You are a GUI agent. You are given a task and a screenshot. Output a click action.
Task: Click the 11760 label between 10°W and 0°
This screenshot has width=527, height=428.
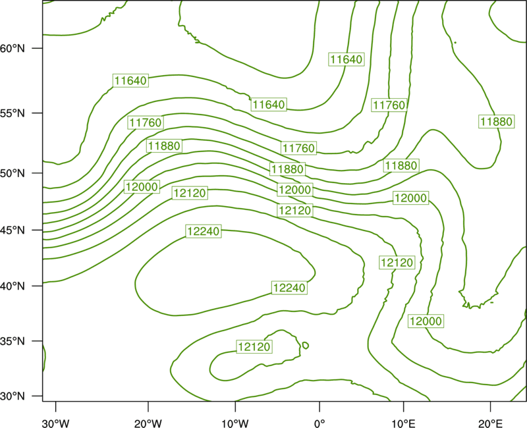298,148
